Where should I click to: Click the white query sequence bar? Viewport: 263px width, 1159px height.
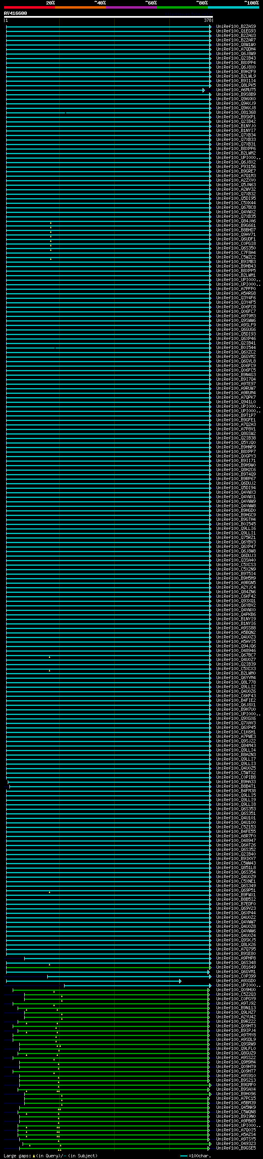click(108, 16)
